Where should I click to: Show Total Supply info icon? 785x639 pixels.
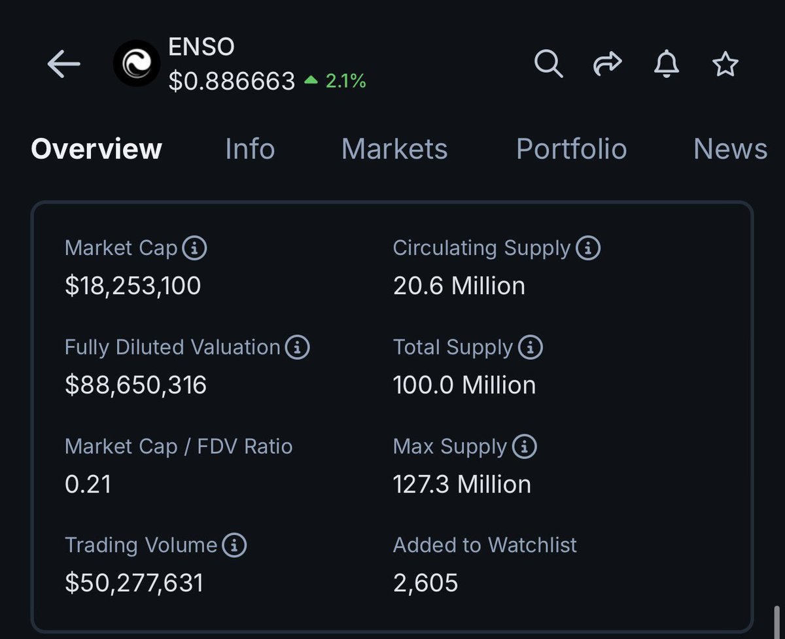(530, 347)
